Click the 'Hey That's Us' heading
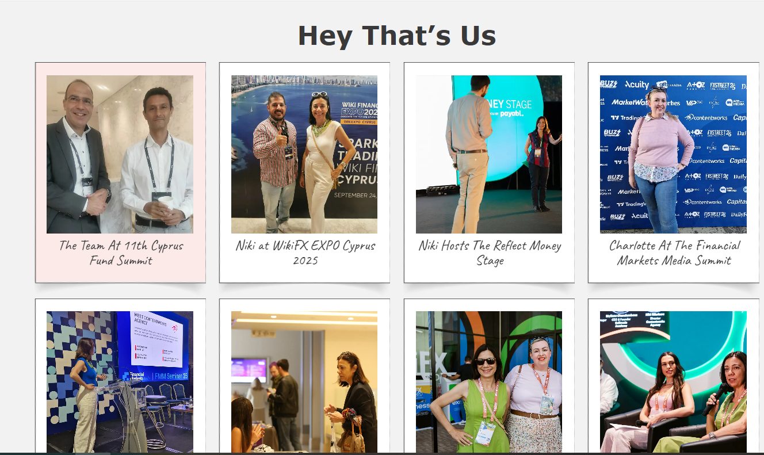 397,36
